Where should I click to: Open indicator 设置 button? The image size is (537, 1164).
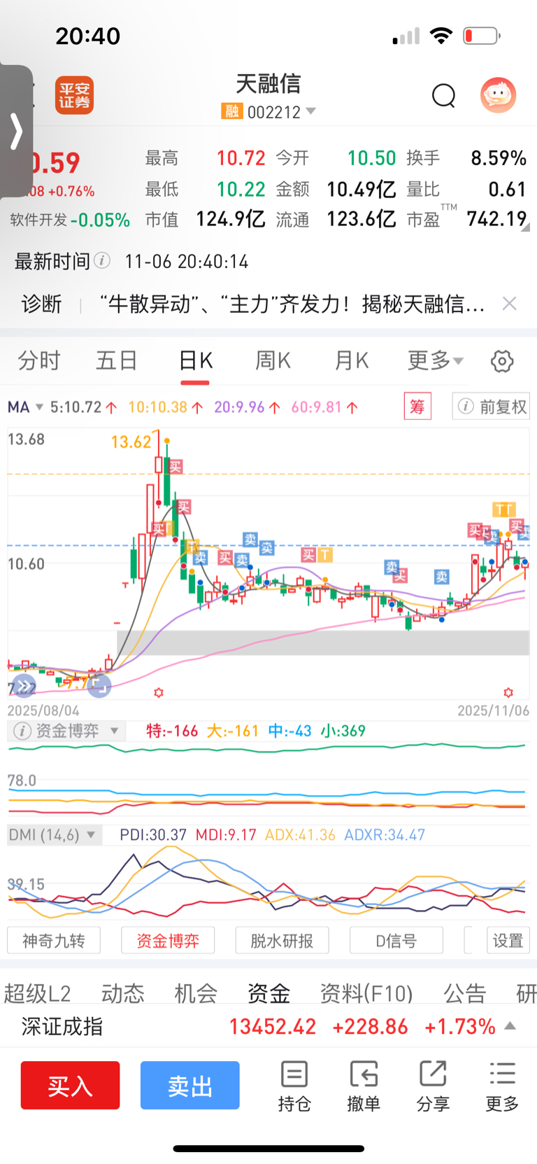pyautogui.click(x=508, y=940)
